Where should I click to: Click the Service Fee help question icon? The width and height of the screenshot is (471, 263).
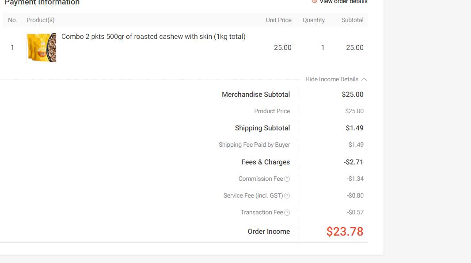(287, 196)
